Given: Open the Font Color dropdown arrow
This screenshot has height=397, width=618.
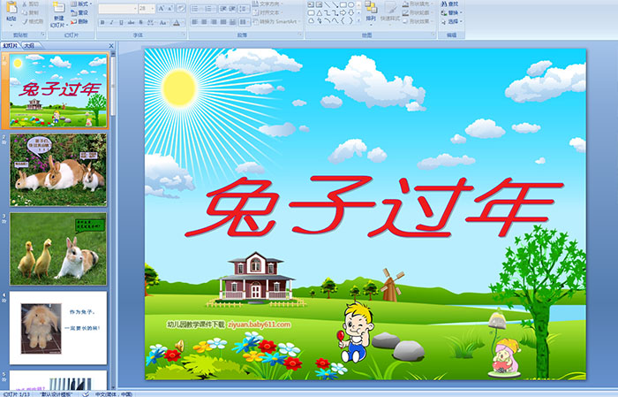Looking at the screenshot, I should click(184, 22).
